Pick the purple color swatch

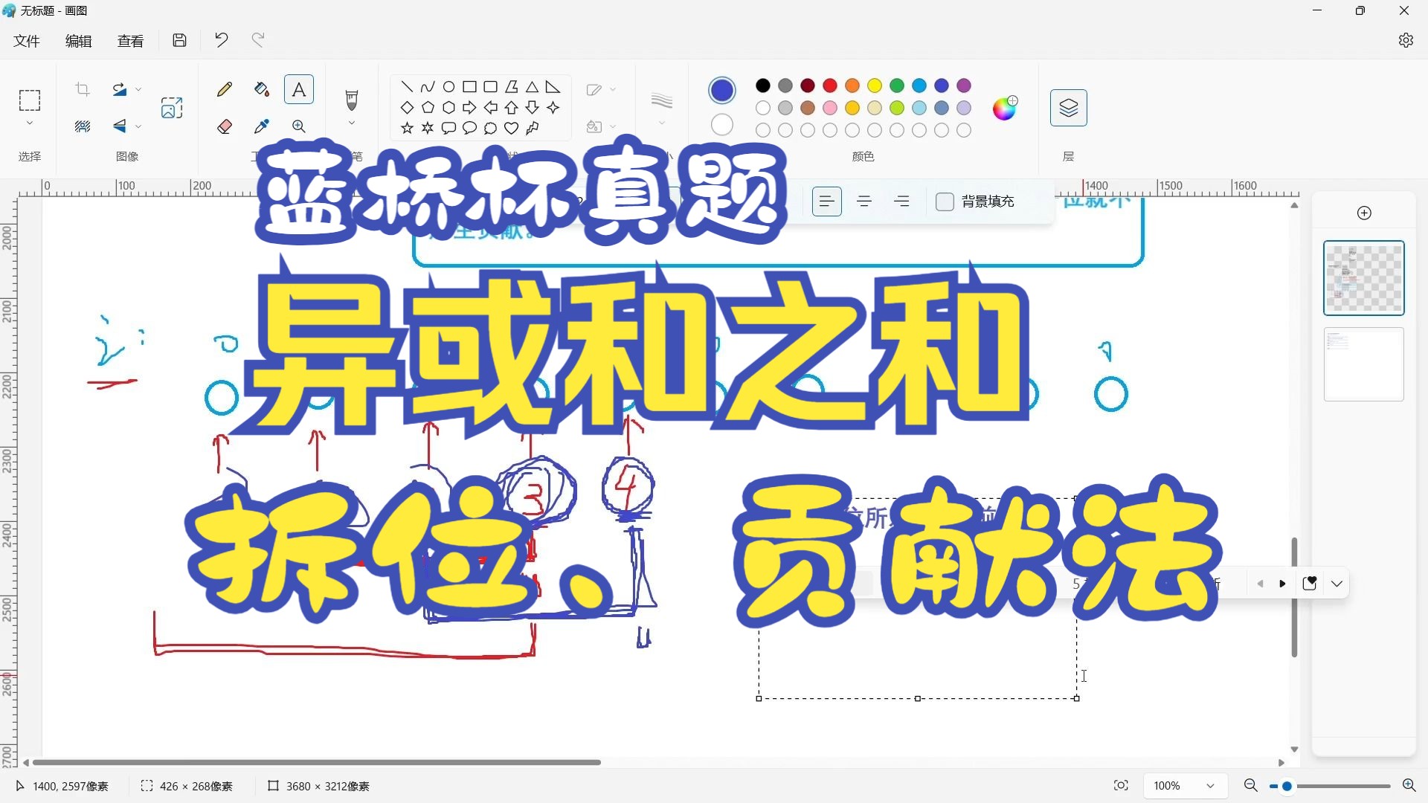964,86
